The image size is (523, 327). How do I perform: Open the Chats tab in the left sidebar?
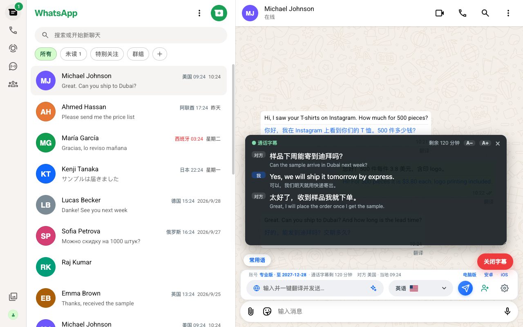(13, 12)
